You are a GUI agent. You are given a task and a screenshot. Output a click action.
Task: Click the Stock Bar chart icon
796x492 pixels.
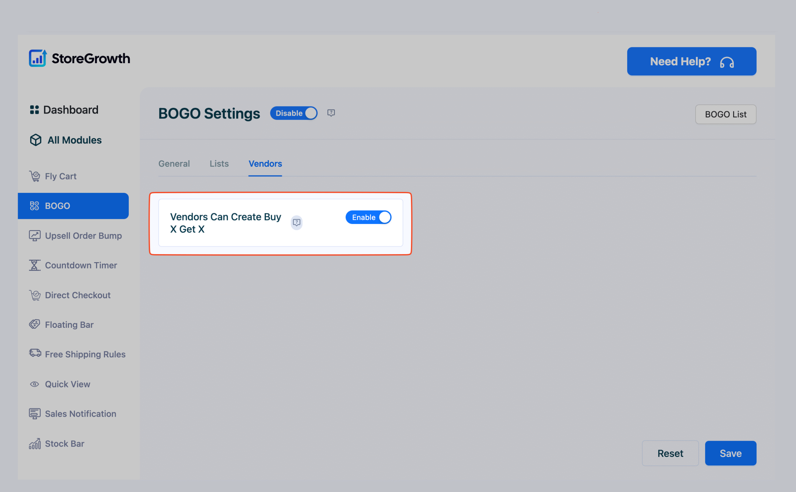[x=35, y=443]
